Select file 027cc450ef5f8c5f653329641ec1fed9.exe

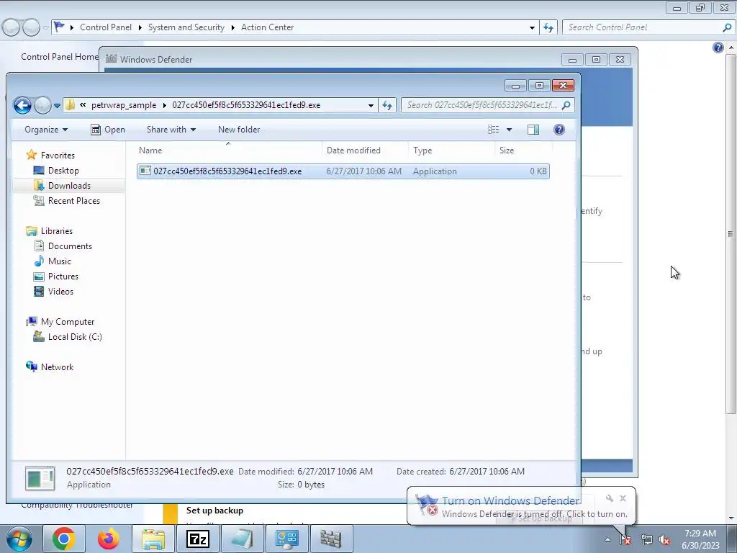343,171
